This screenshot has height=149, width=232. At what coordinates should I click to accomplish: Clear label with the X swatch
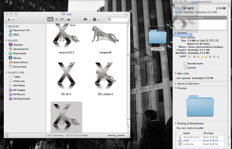(x=189, y=57)
